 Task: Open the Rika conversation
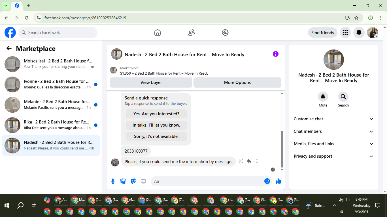(51, 125)
